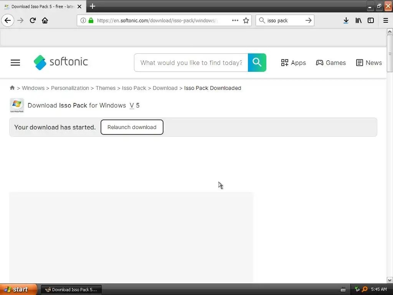Submit the 'isso pack' search arrow
This screenshot has width=393, height=295.
pyautogui.click(x=309, y=20)
